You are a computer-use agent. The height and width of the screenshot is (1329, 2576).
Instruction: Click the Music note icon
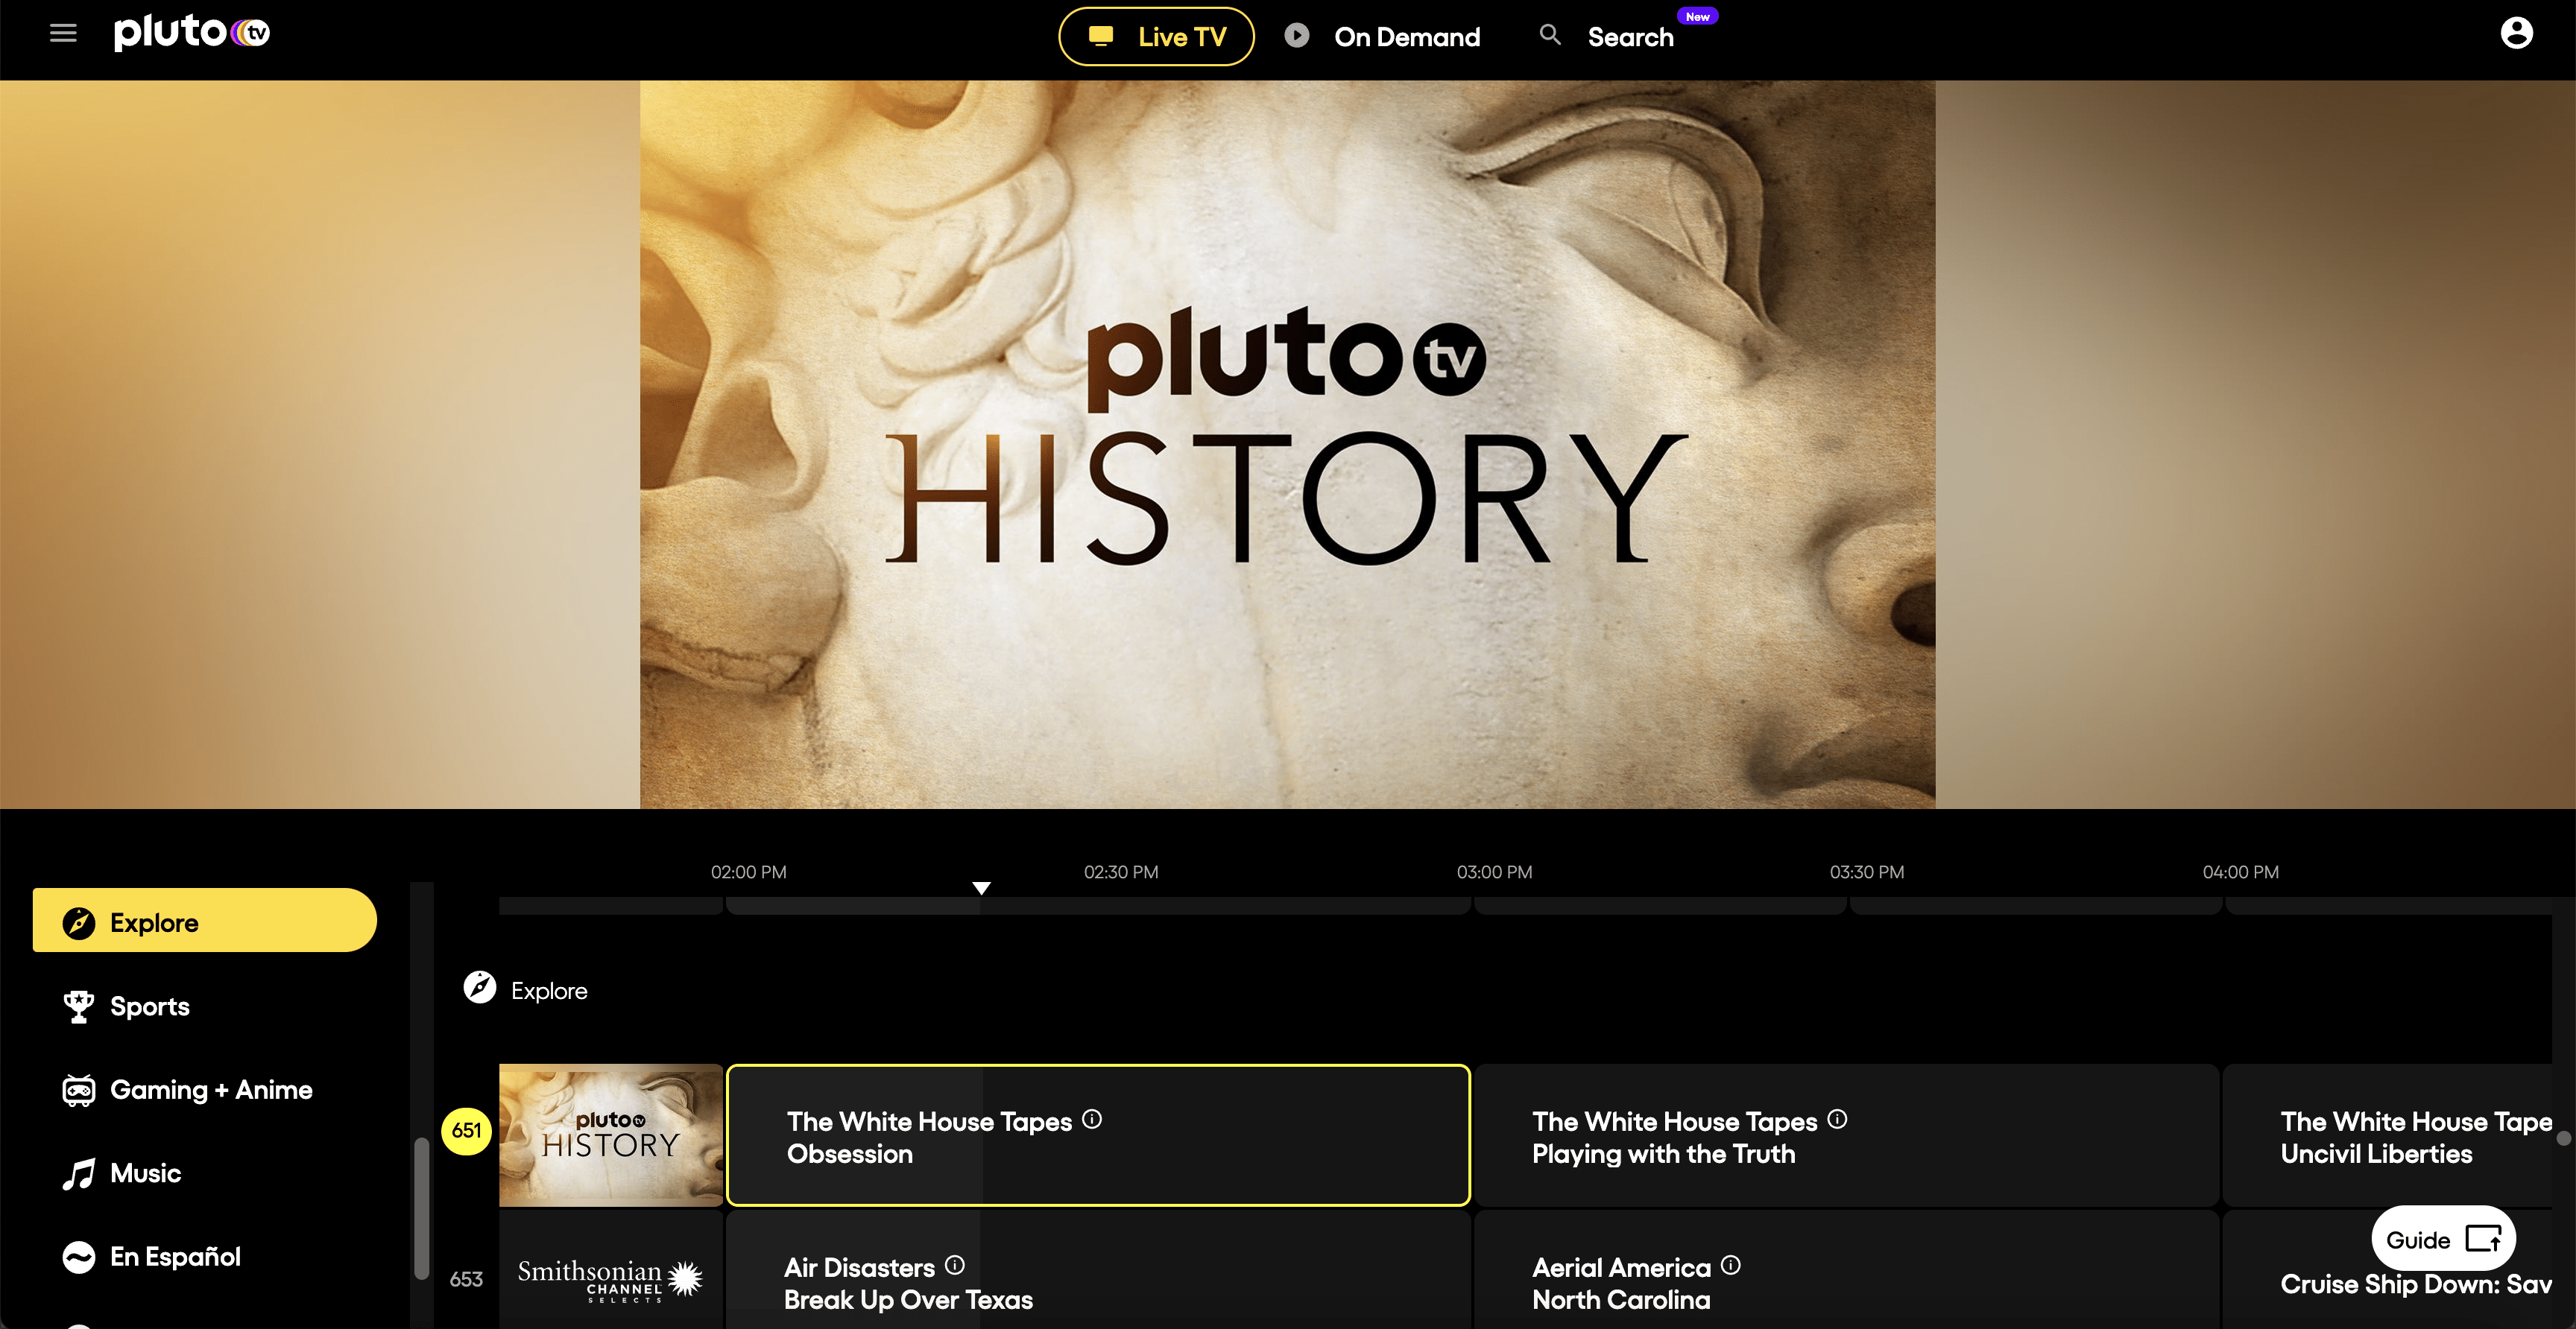point(78,1174)
